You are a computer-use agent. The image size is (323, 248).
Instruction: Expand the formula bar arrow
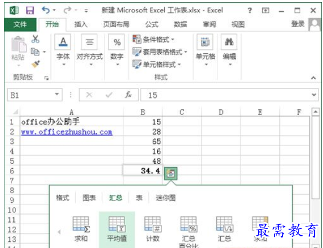pos(314,95)
